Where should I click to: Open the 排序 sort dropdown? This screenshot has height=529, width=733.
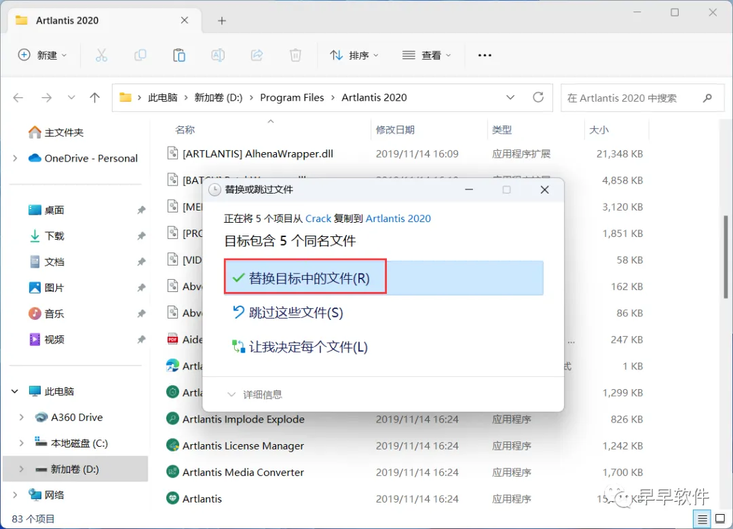[x=354, y=55]
